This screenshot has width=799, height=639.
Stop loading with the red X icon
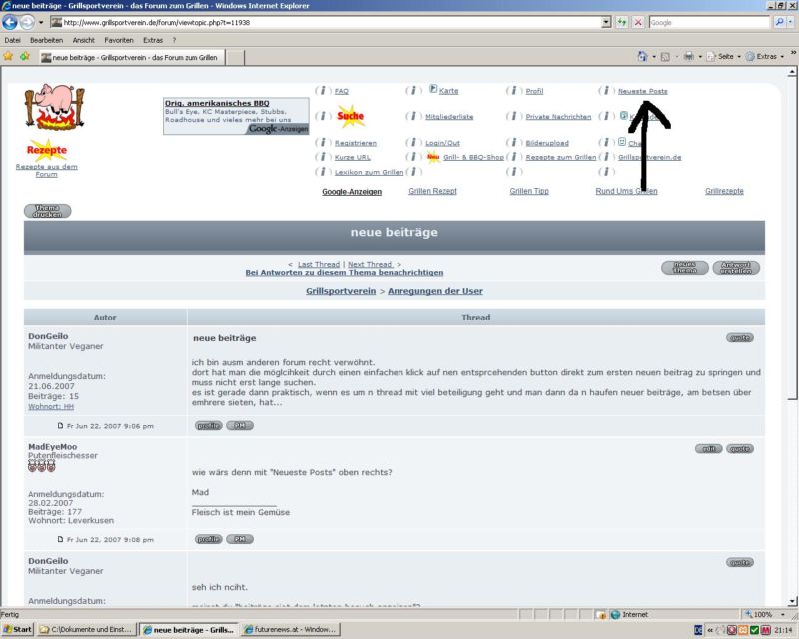click(x=638, y=22)
